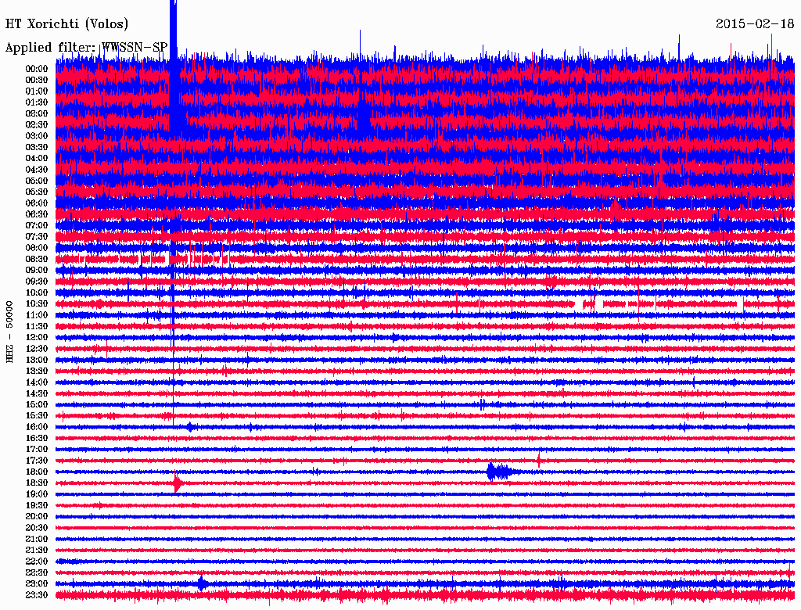Viewport: 801px width, 610px height.
Task: Select the 23:30 time label
Action: 37,595
